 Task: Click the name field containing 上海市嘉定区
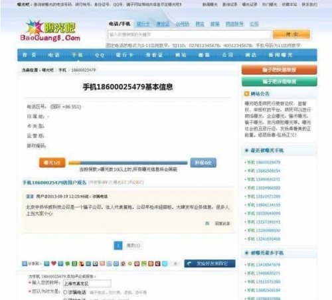tap(87, 283)
